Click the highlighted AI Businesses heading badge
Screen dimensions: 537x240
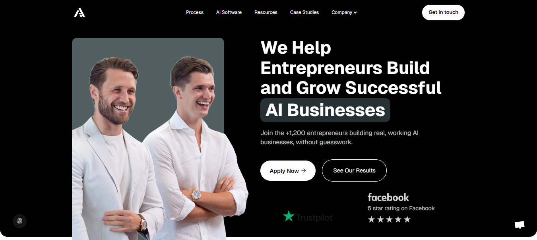(x=325, y=110)
